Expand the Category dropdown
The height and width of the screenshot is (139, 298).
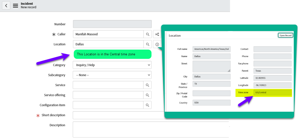point(112,65)
